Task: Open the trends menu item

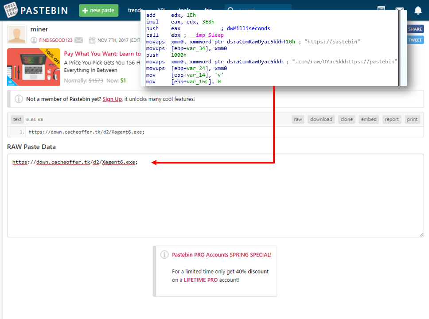Action: (135, 10)
